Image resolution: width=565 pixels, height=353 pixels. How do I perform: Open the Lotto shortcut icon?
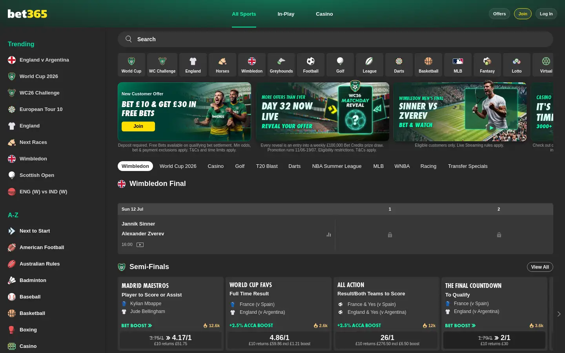(517, 65)
